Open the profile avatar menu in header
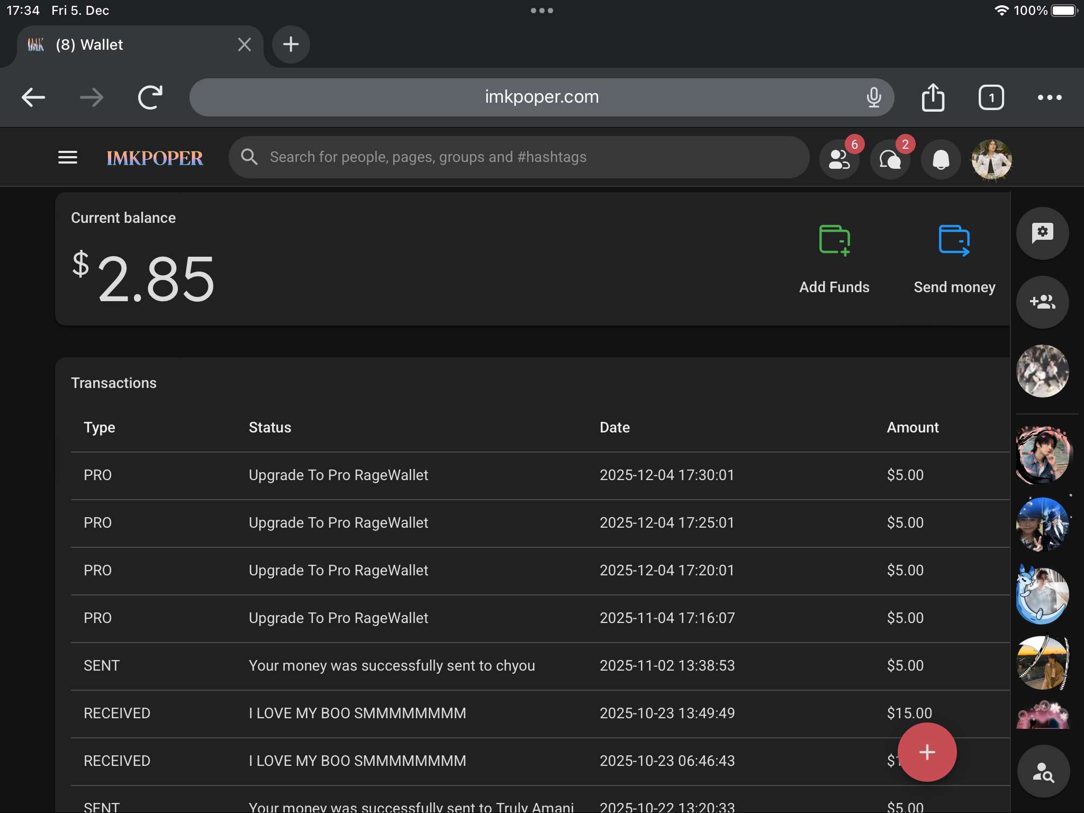Screen dimensions: 1084x813 [x=991, y=159]
